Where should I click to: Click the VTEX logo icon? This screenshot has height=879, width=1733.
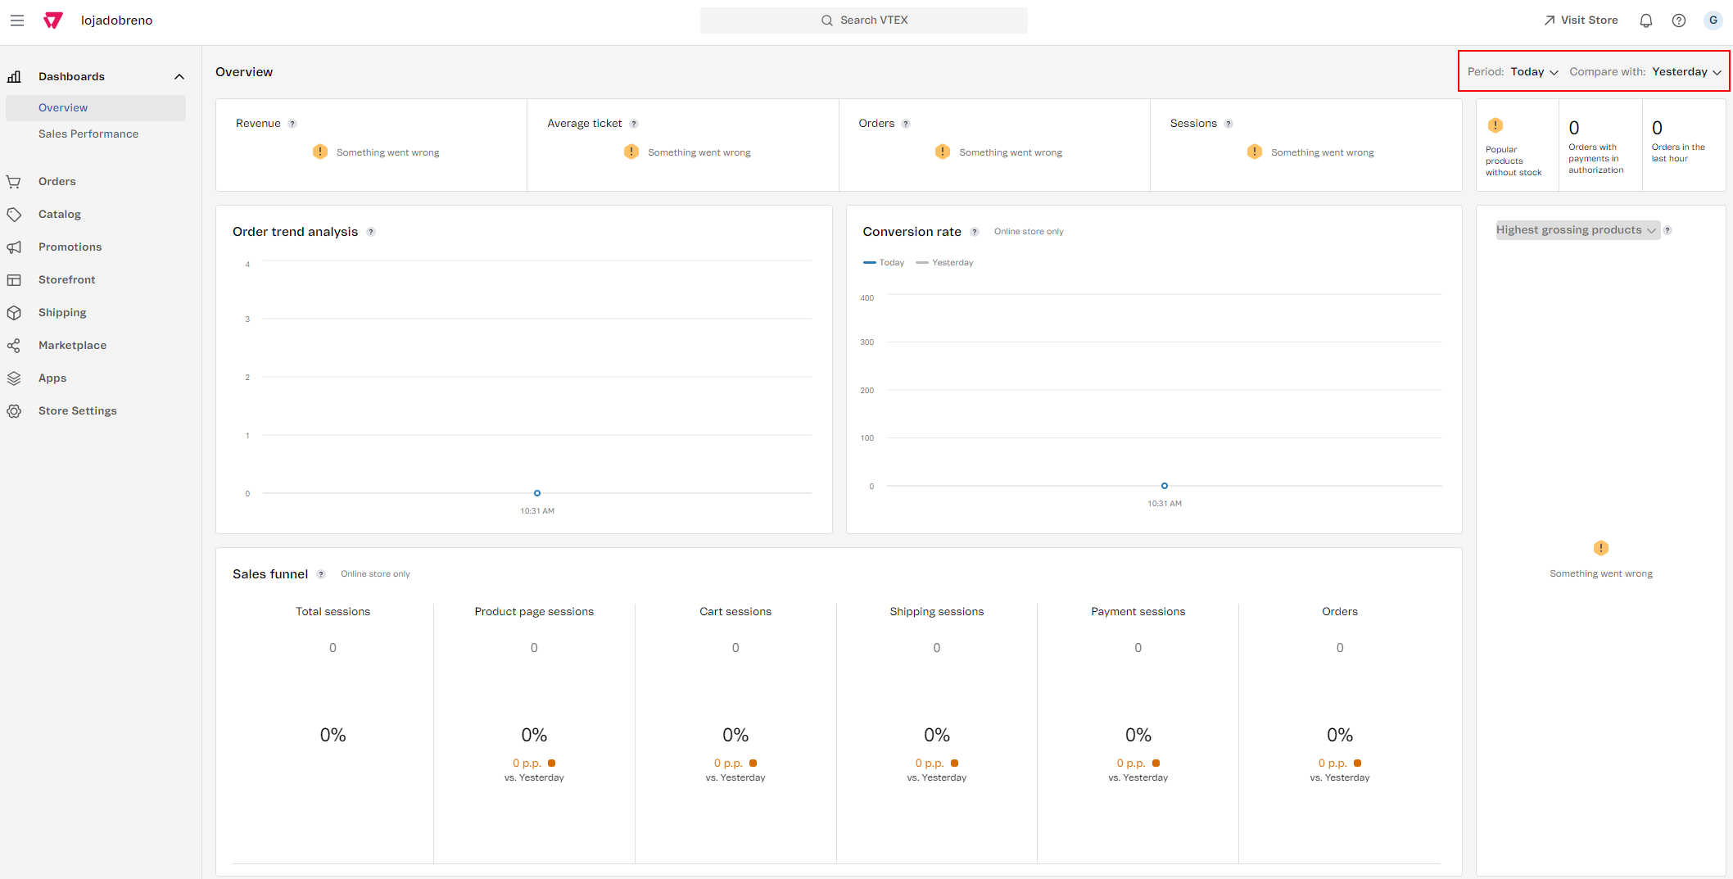pos(53,20)
